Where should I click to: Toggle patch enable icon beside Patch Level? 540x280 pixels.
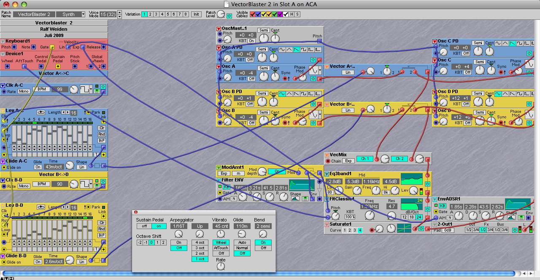[x=229, y=16]
